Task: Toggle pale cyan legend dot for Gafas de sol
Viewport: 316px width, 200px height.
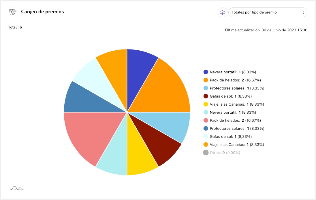Action: click(206, 136)
